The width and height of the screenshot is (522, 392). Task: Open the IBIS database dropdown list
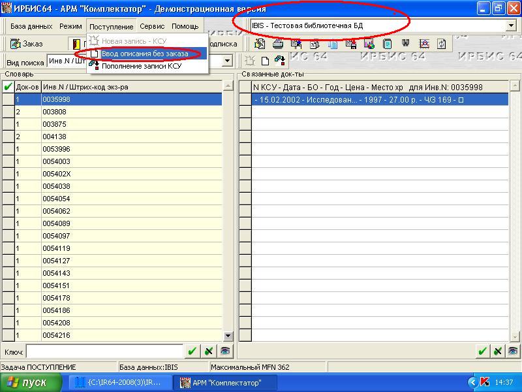coord(511,25)
